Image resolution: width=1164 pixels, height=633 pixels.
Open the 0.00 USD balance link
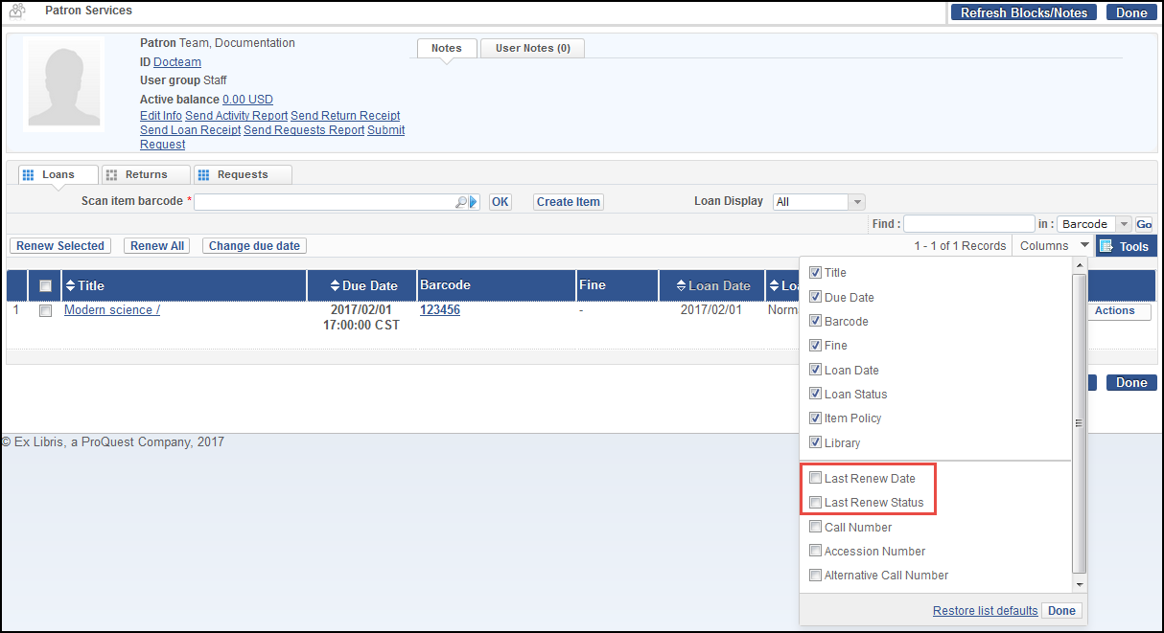247,100
